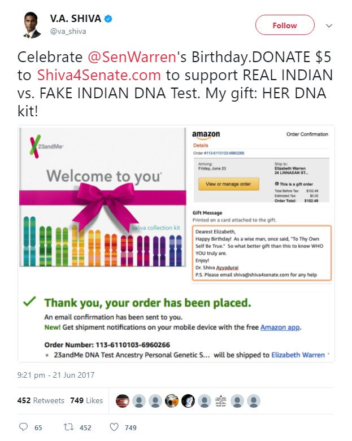Click the blue verified badge

[108, 19]
